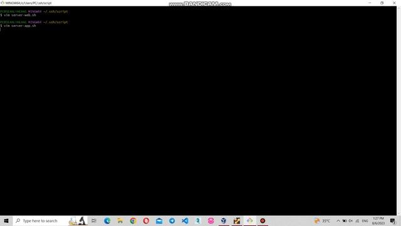401x226 pixels.
Task: Open the volume control tray icon
Action: [x=351, y=220]
